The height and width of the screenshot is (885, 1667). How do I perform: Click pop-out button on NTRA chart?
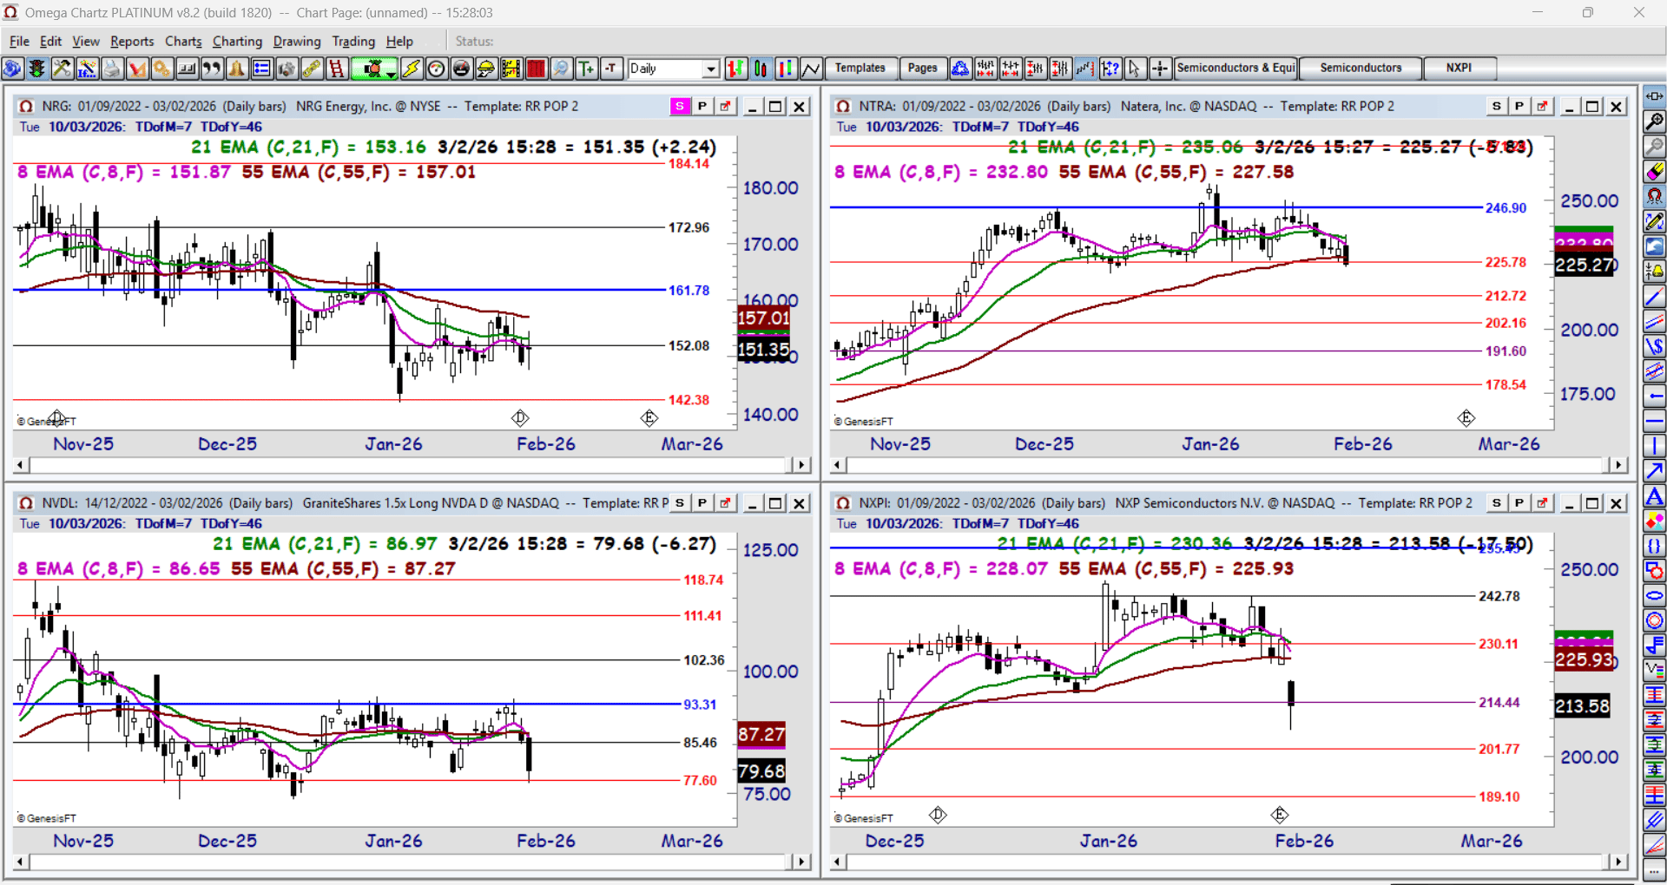[1542, 107]
